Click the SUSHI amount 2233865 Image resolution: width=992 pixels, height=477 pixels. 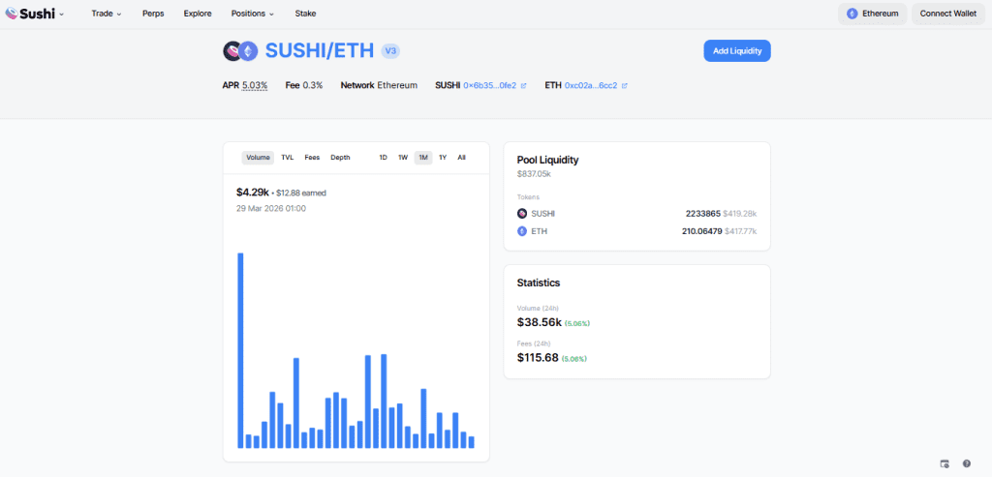[x=703, y=214]
